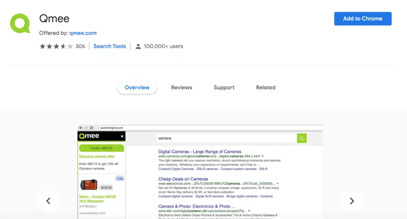Image resolution: width=407 pixels, height=219 pixels.
Task: Open the Search Tools category link
Action: click(110, 46)
